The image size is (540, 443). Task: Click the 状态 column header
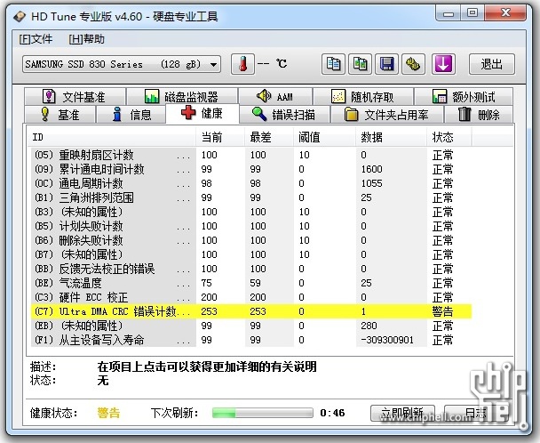[442, 138]
